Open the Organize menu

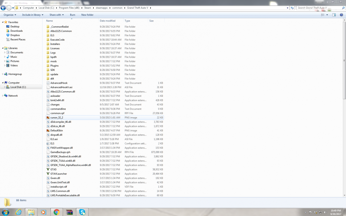click(x=10, y=15)
